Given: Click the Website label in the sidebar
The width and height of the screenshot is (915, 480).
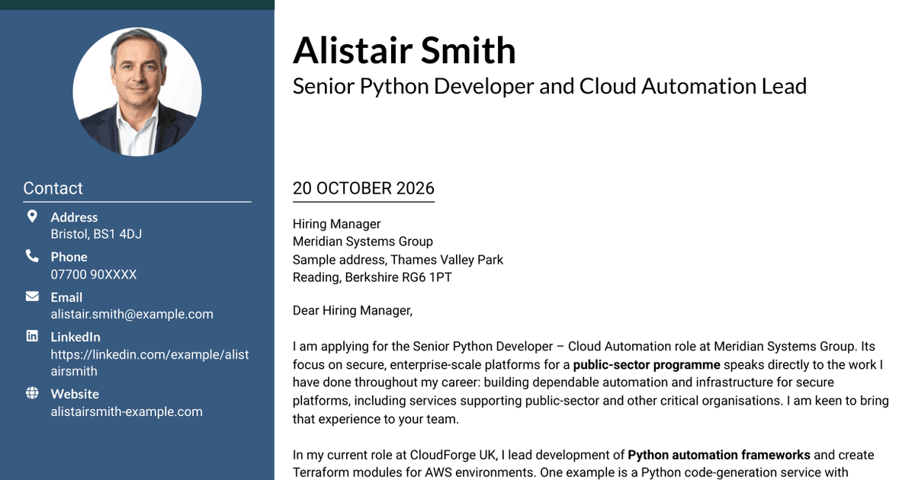Looking at the screenshot, I should pos(75,394).
